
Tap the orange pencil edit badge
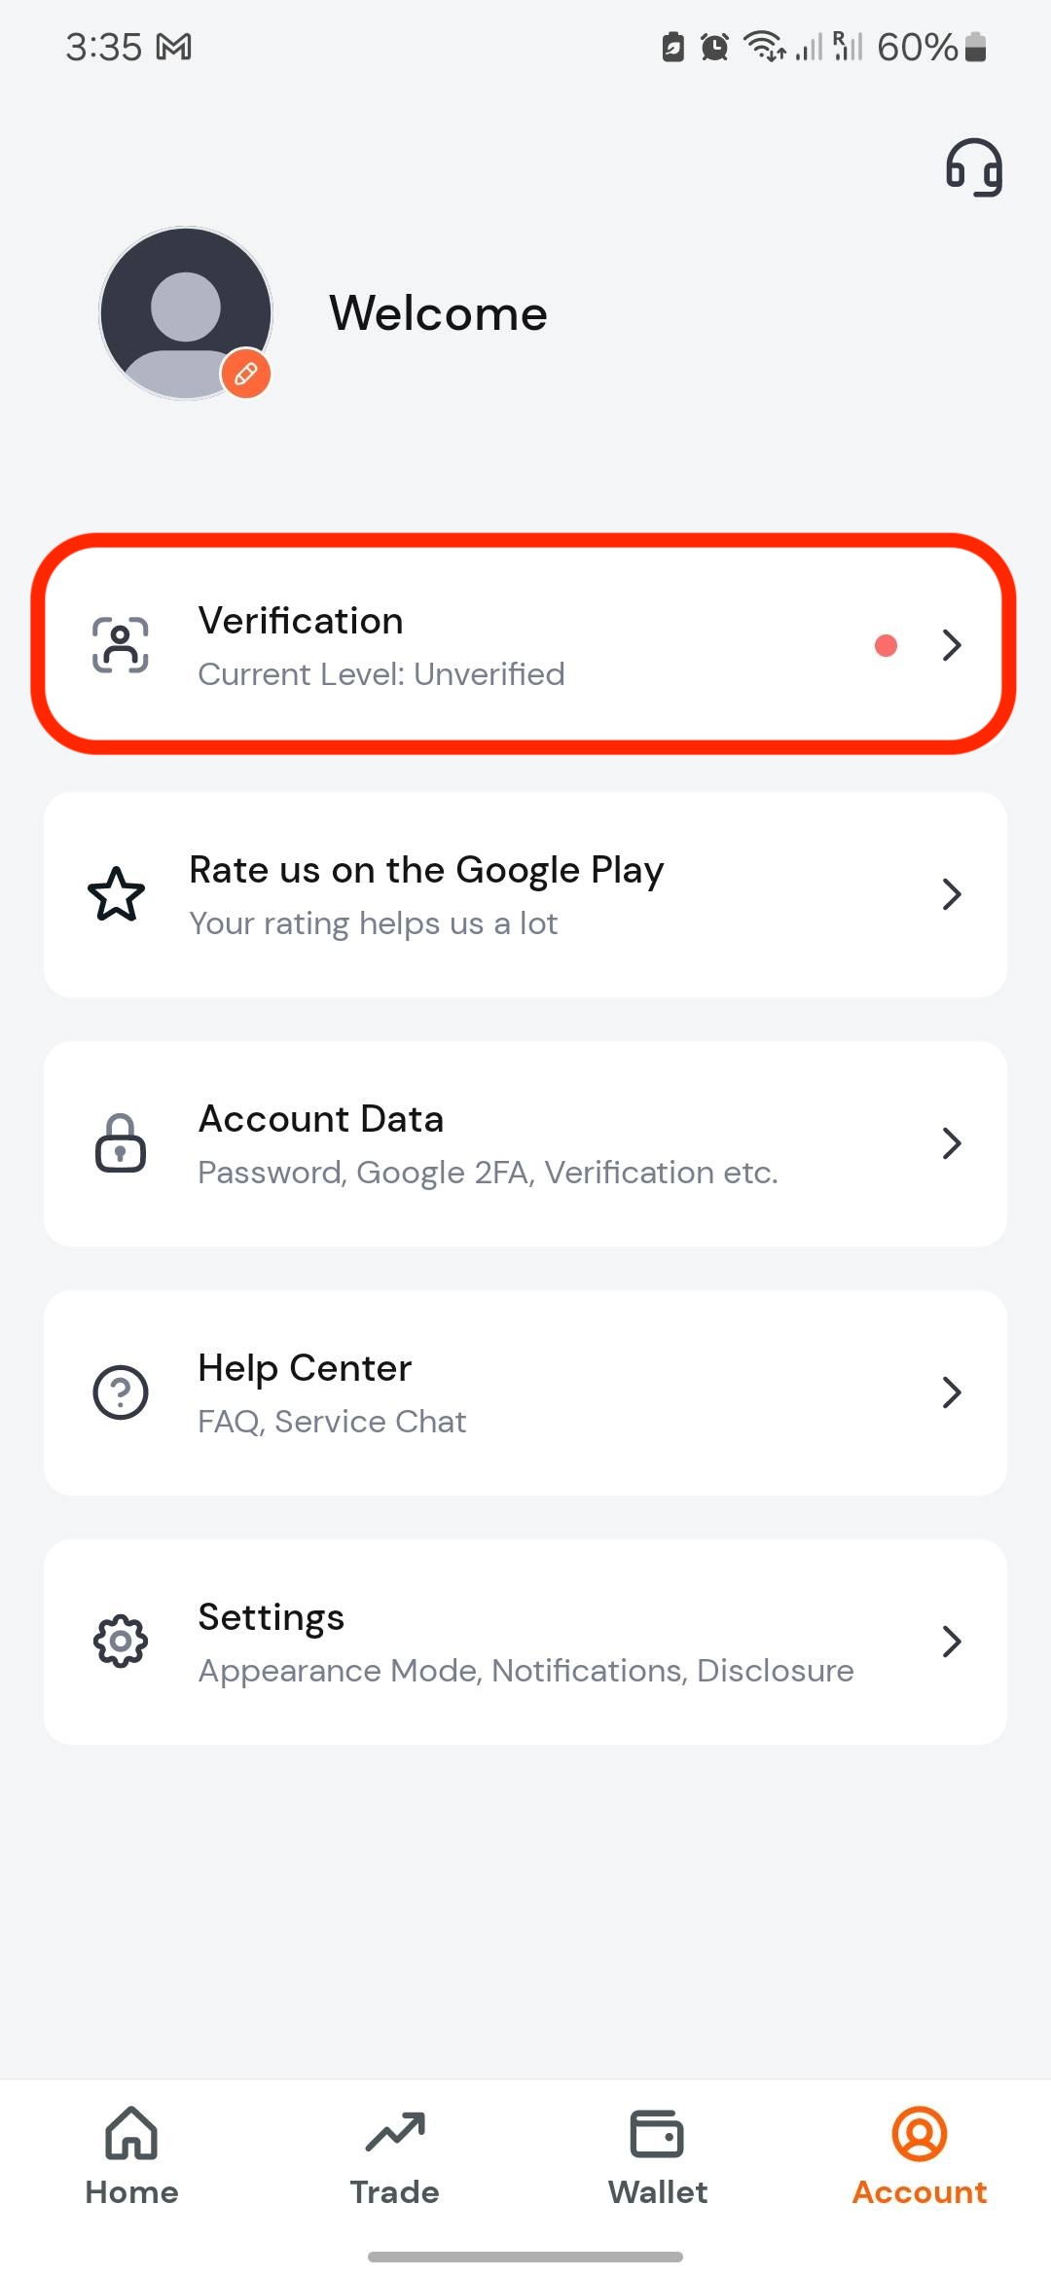click(246, 374)
